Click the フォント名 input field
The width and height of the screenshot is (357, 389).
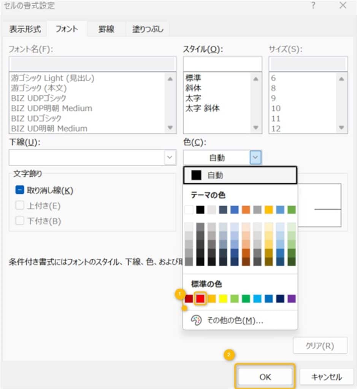click(x=93, y=64)
